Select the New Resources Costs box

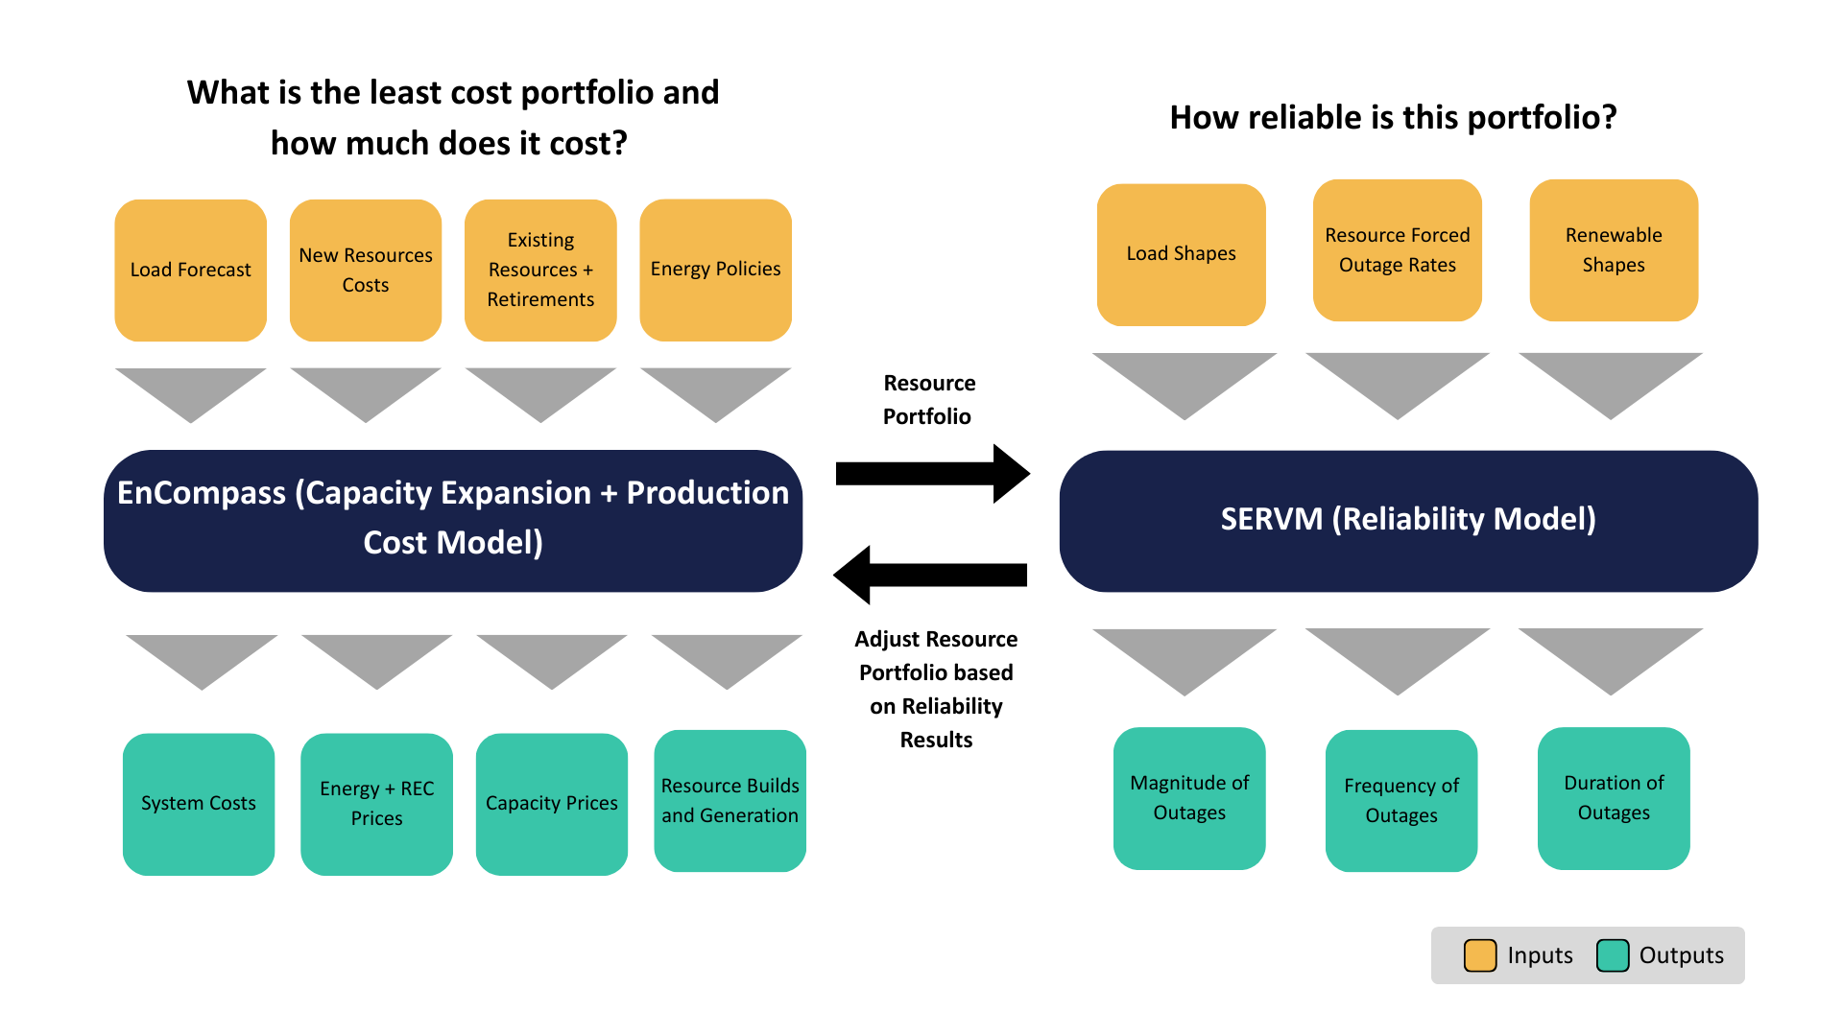pos(366,270)
